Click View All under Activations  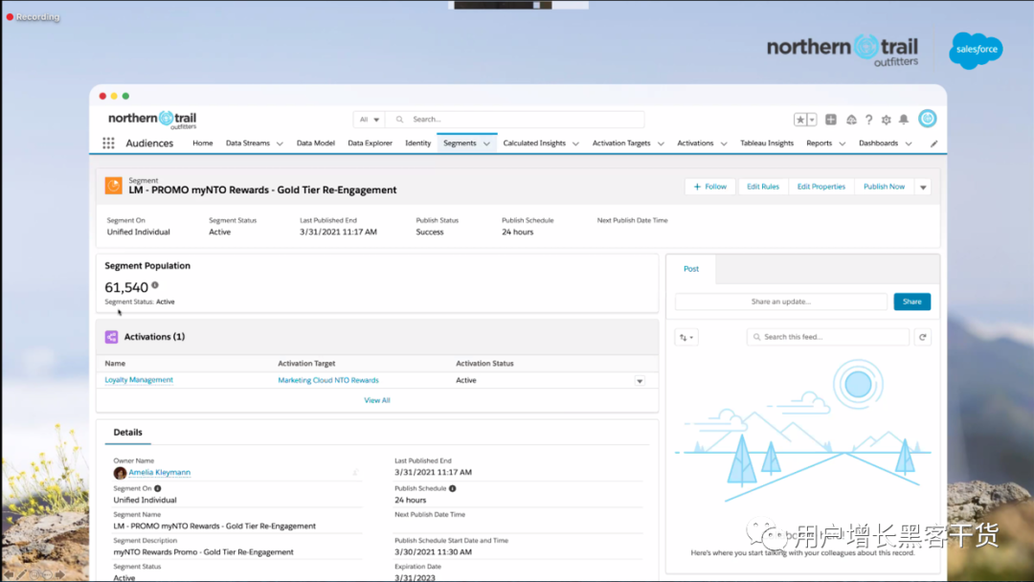tap(377, 400)
